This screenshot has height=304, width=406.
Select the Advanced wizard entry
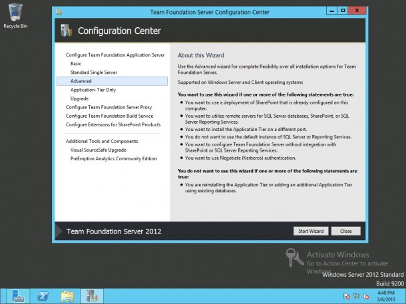click(112, 81)
